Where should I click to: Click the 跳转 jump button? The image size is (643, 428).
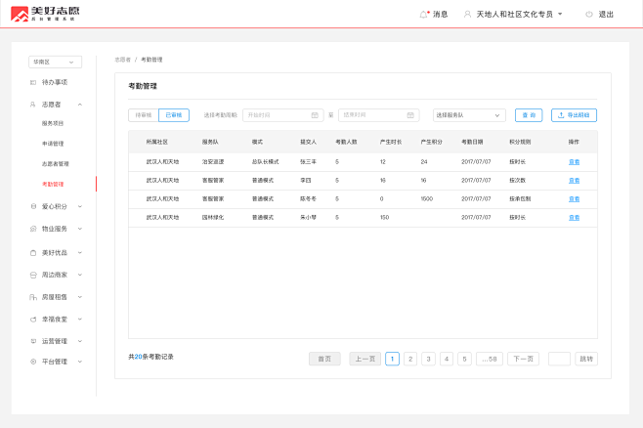pos(586,359)
